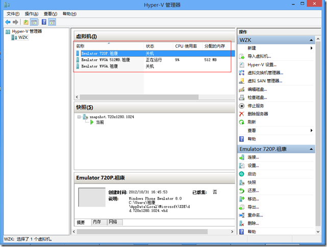Screen dimensions: 327x247
Task: Click 设置 settings icon for Emulator 720P
Action: click(x=241, y=166)
